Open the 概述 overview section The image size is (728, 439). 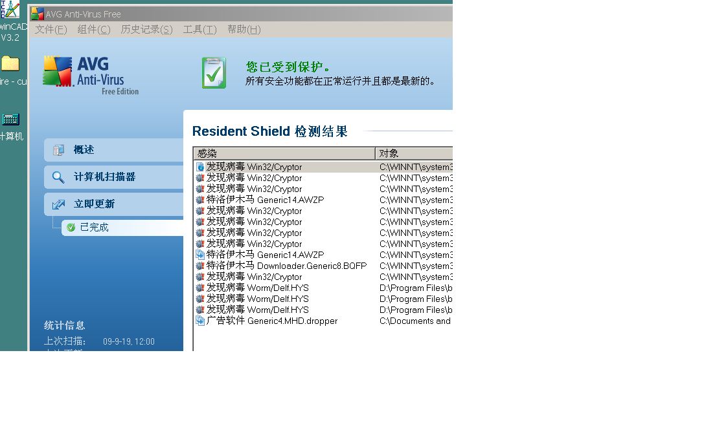coord(114,150)
